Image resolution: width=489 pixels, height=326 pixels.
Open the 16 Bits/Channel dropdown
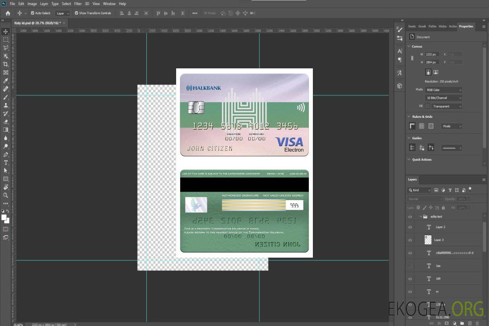pyautogui.click(x=443, y=98)
